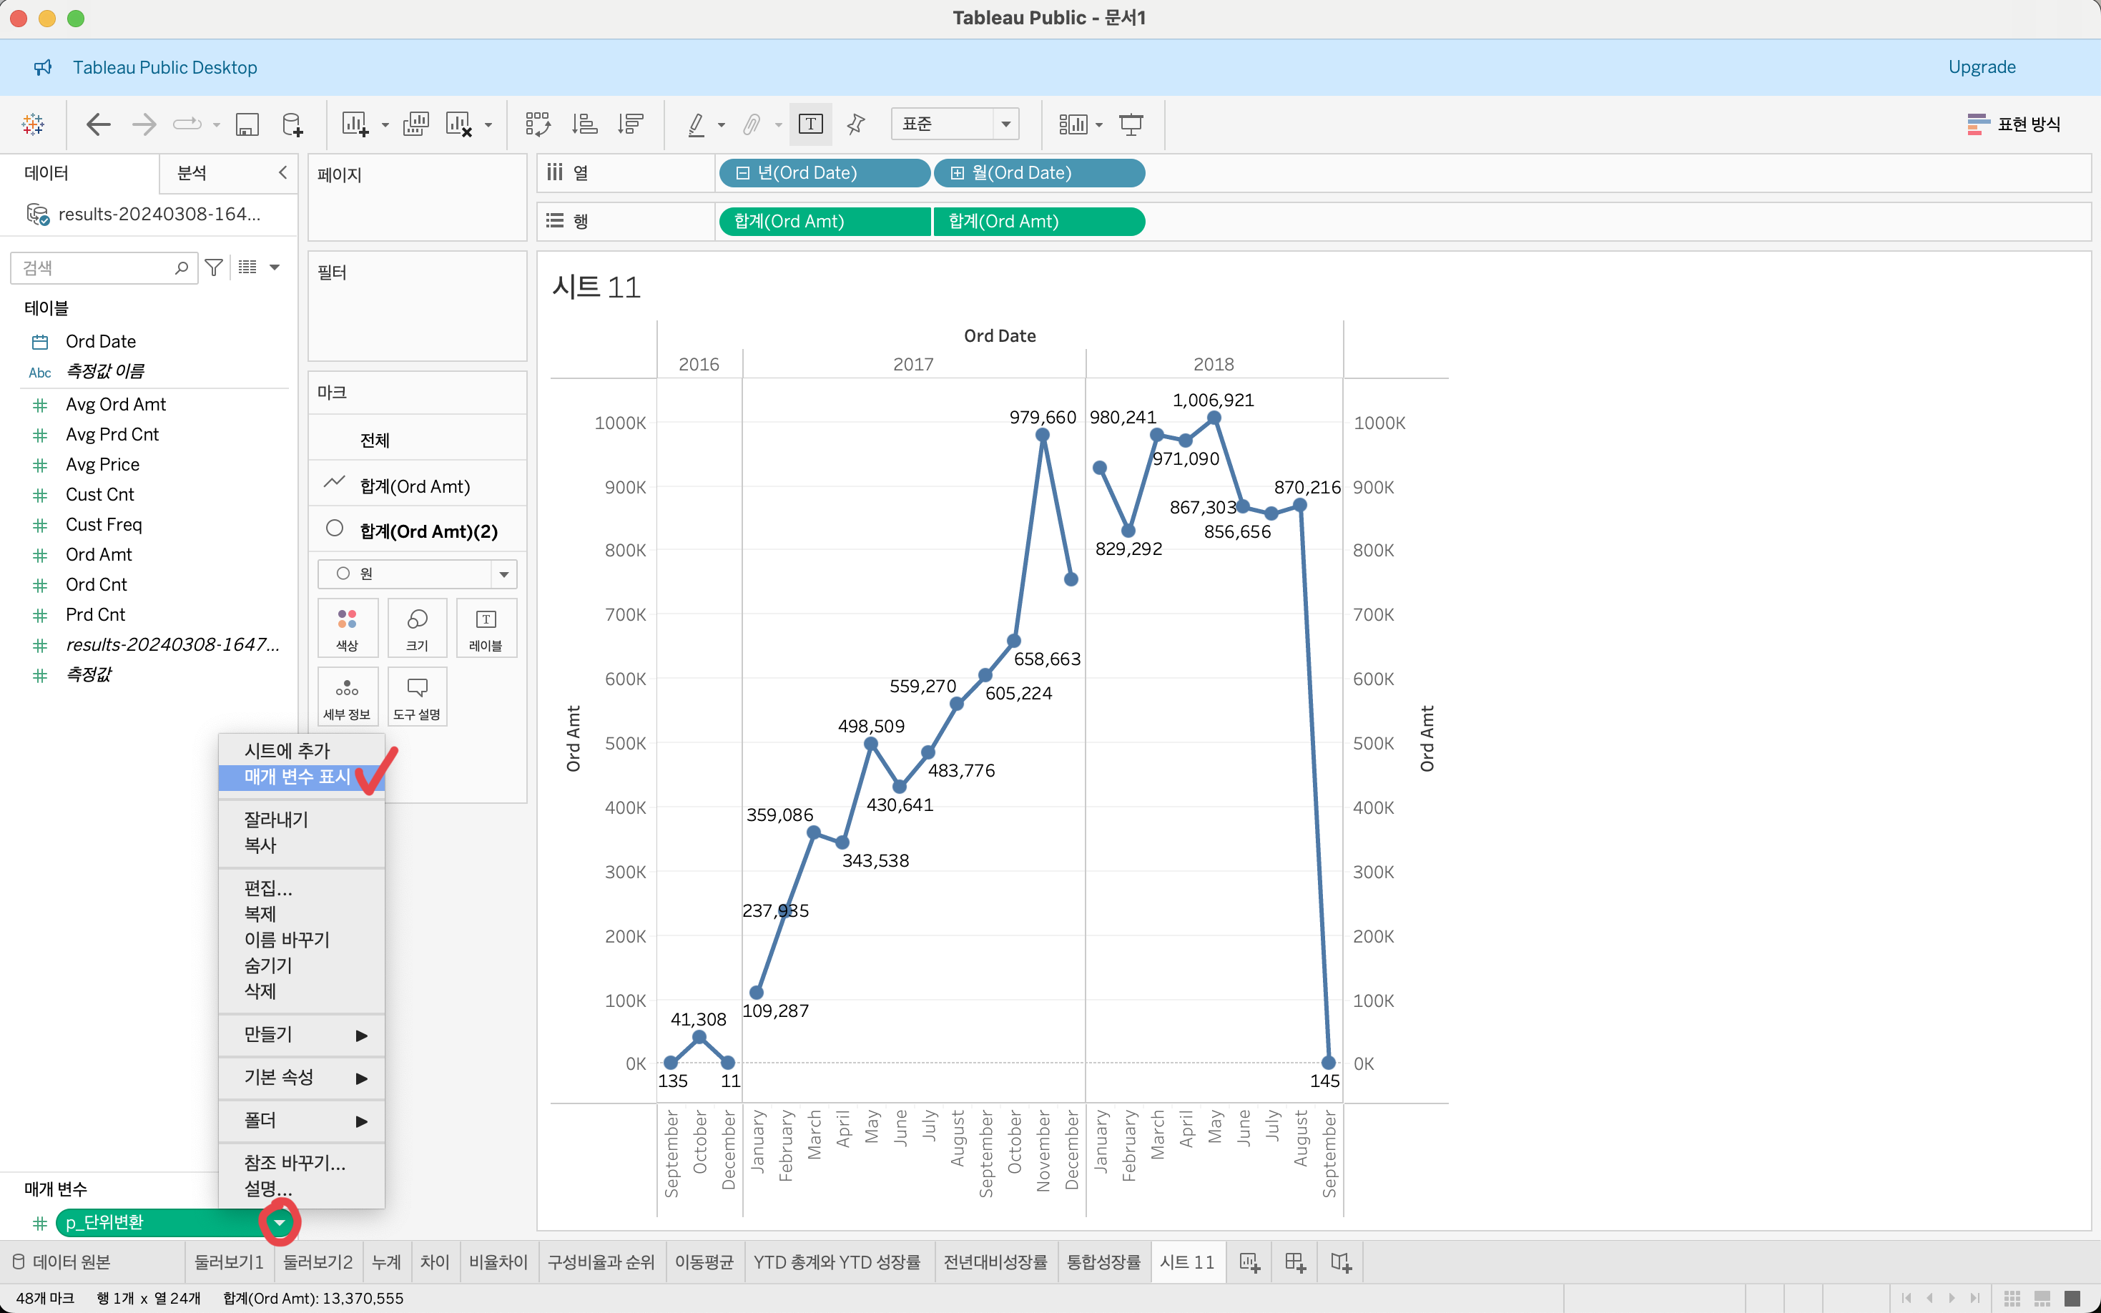Screen dimensions: 2101x1313
Task: Click the sort ascending toolbar icon
Action: [x=584, y=124]
